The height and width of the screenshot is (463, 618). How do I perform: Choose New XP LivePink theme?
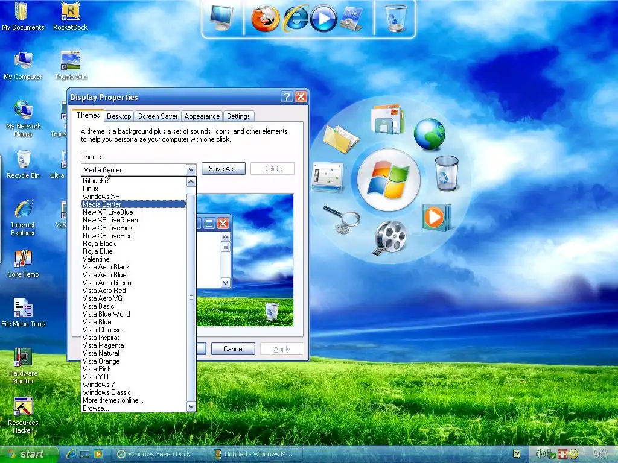(x=133, y=228)
